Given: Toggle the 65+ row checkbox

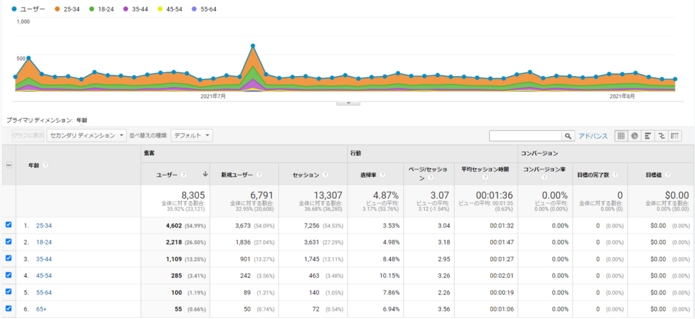Looking at the screenshot, I should 8,309.
